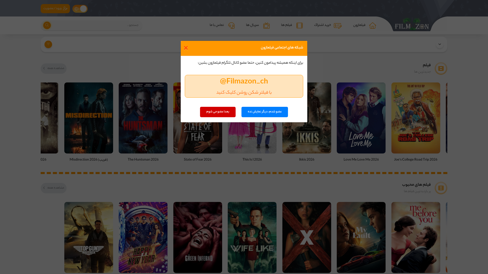Open the Me Before You poster
Screen dimensions: 488x274
[416, 237]
